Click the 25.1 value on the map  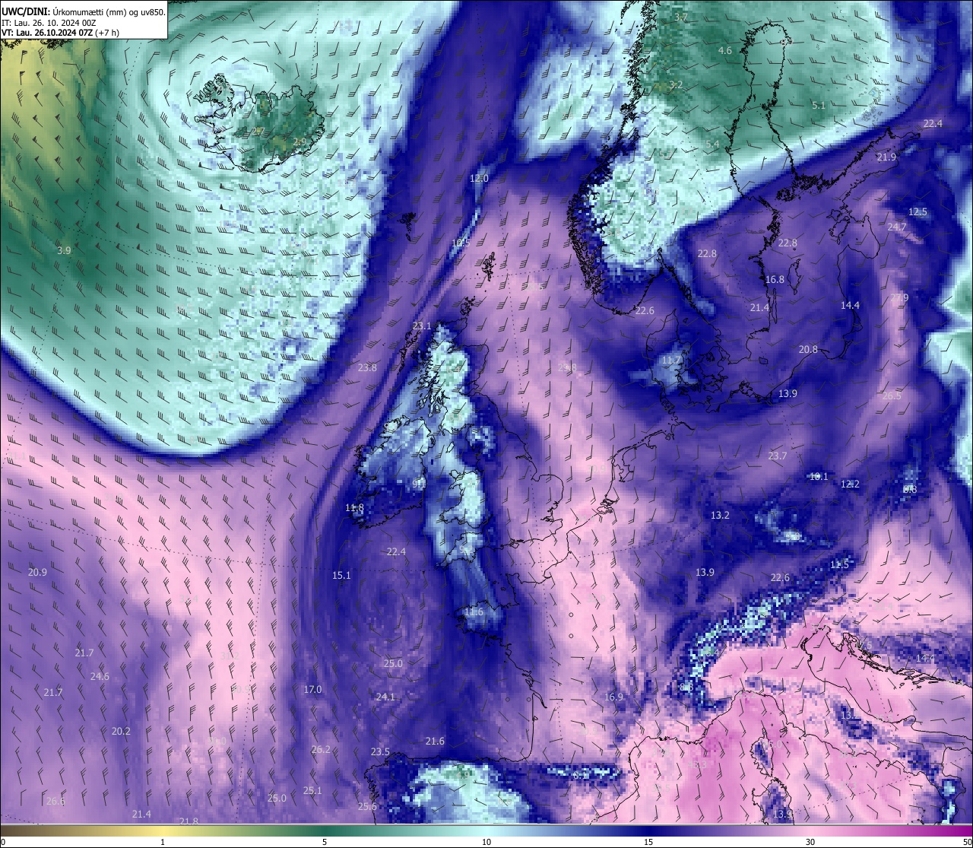pyautogui.click(x=312, y=790)
